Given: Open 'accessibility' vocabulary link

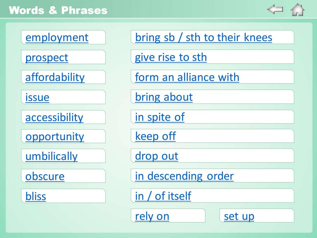Looking at the screenshot, I should coord(54,117).
